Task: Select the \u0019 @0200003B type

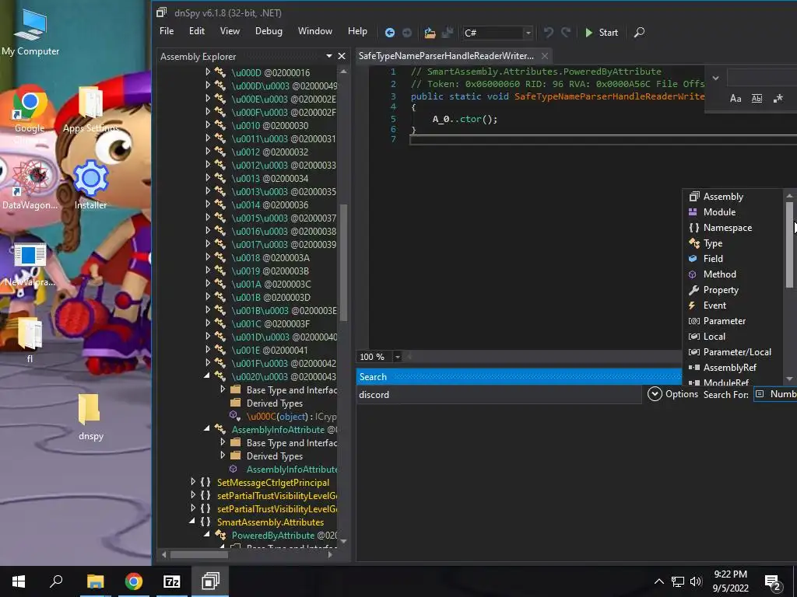Action: [x=270, y=271]
